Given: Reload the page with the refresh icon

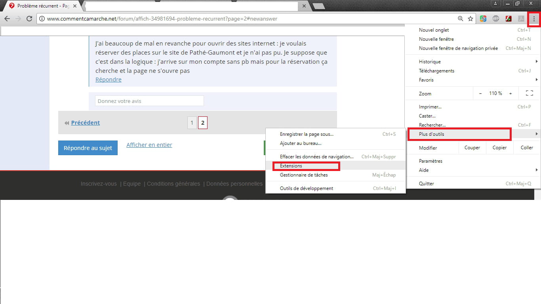Looking at the screenshot, I should (29, 19).
